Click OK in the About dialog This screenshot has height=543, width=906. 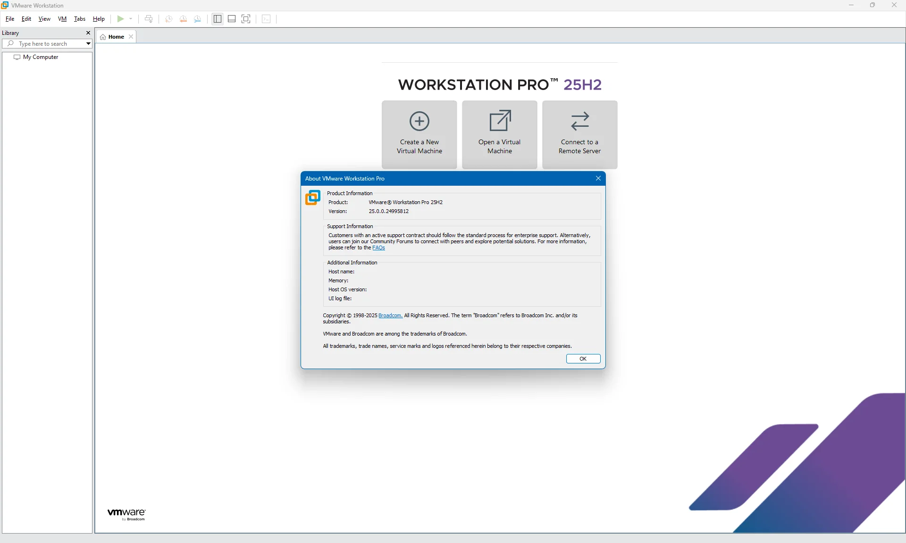pyautogui.click(x=583, y=359)
